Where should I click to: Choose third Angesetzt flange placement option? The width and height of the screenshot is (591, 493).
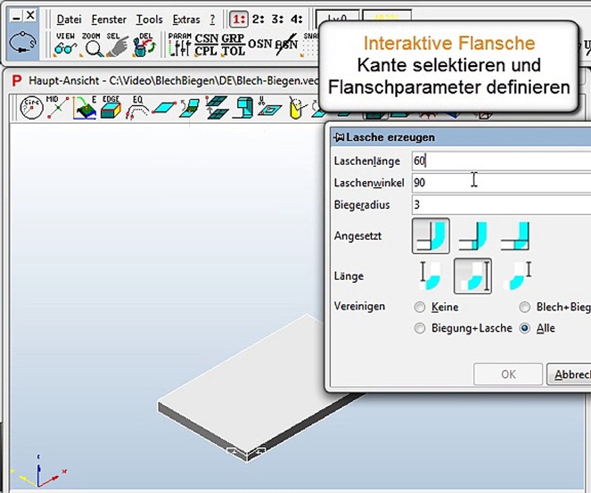[x=515, y=236]
